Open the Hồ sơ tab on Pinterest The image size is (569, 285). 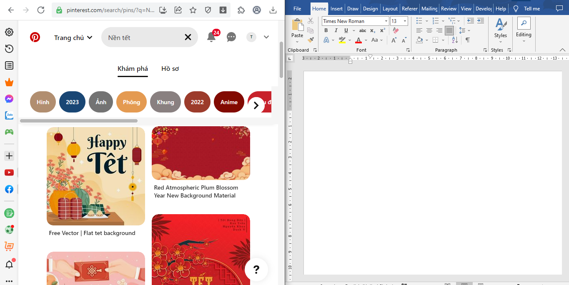tap(170, 69)
